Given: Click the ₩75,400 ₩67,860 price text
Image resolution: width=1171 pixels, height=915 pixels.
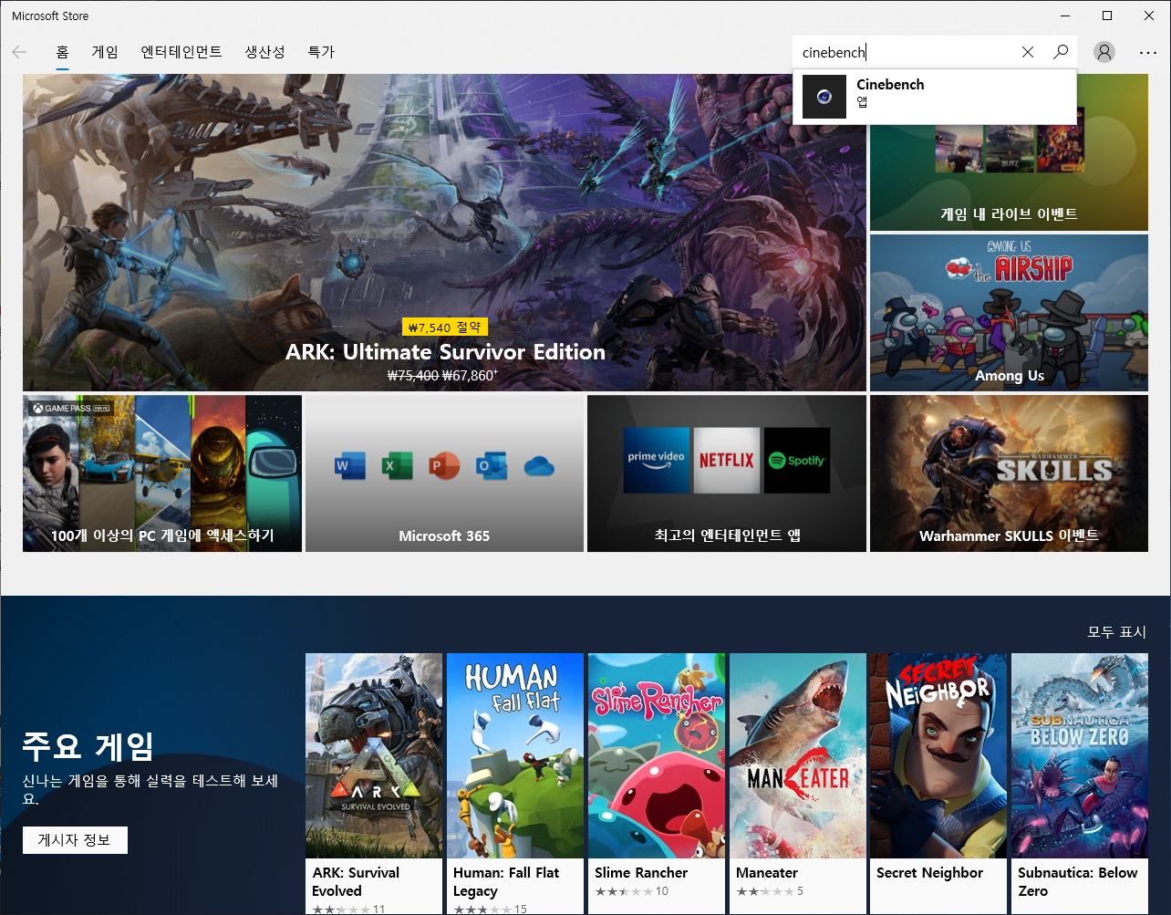Looking at the screenshot, I should [x=443, y=375].
